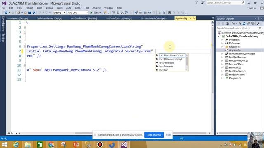Collapse the code outline at line 2
The height and width of the screenshot is (148, 264).
point(25,28)
